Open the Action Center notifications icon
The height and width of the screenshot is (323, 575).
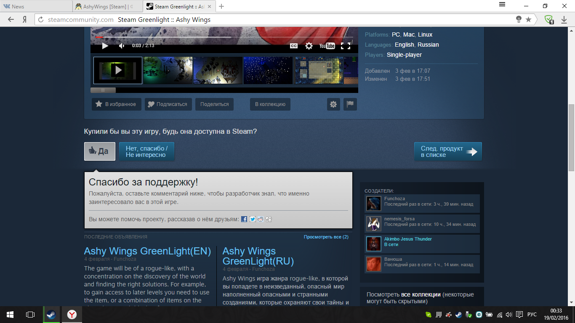[519, 315]
